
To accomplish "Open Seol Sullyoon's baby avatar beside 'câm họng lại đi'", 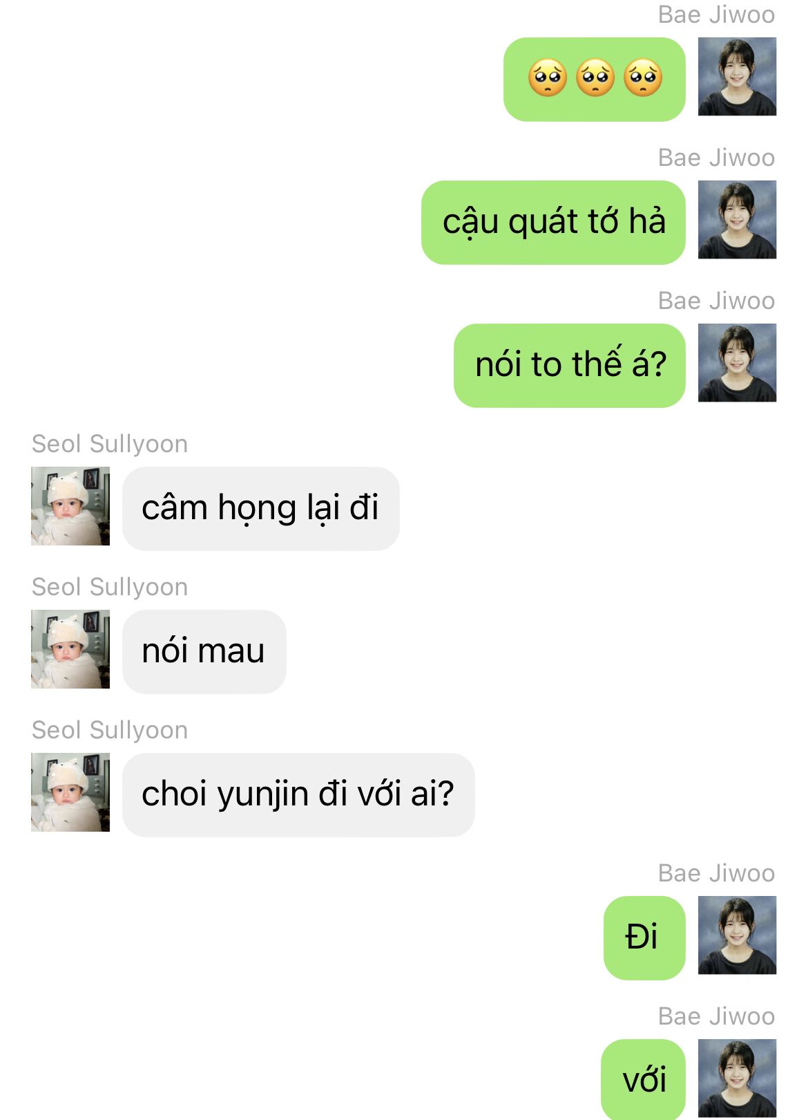I will click(x=70, y=506).
